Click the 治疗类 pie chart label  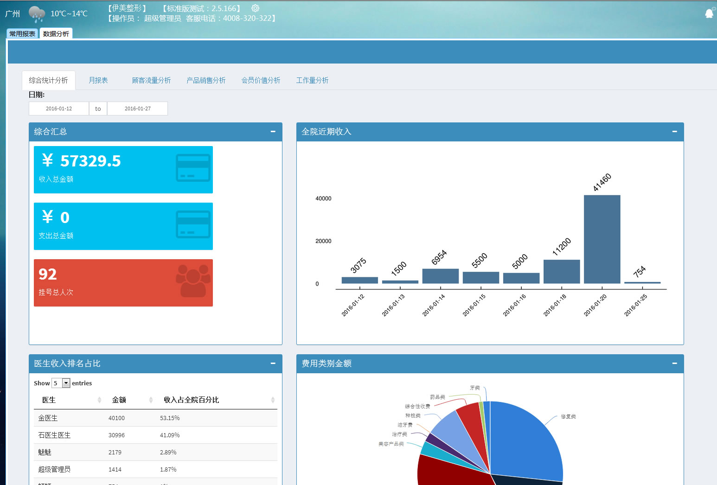point(399,434)
